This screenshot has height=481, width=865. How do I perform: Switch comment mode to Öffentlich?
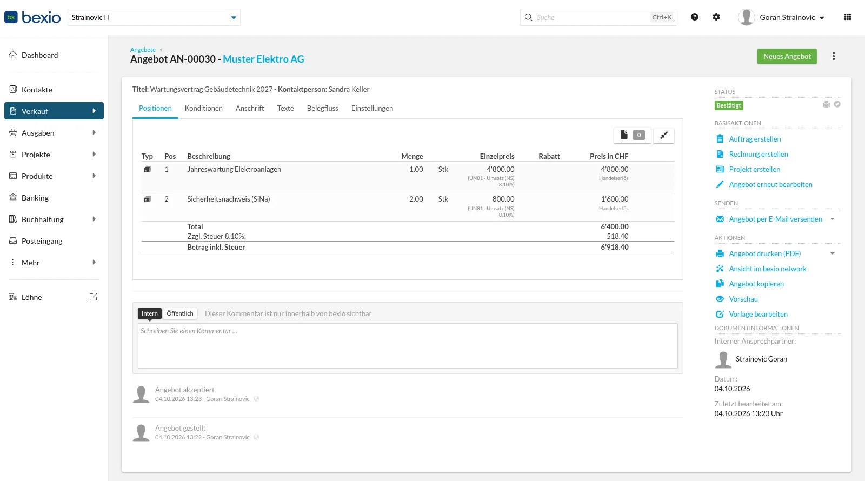coord(180,313)
